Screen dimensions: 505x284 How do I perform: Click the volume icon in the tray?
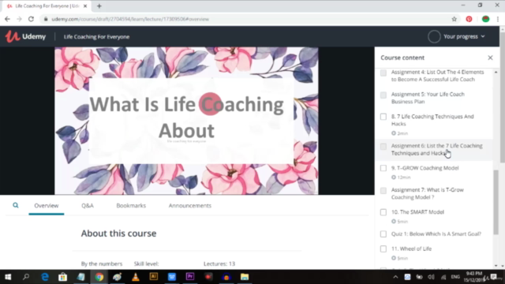[431, 277]
